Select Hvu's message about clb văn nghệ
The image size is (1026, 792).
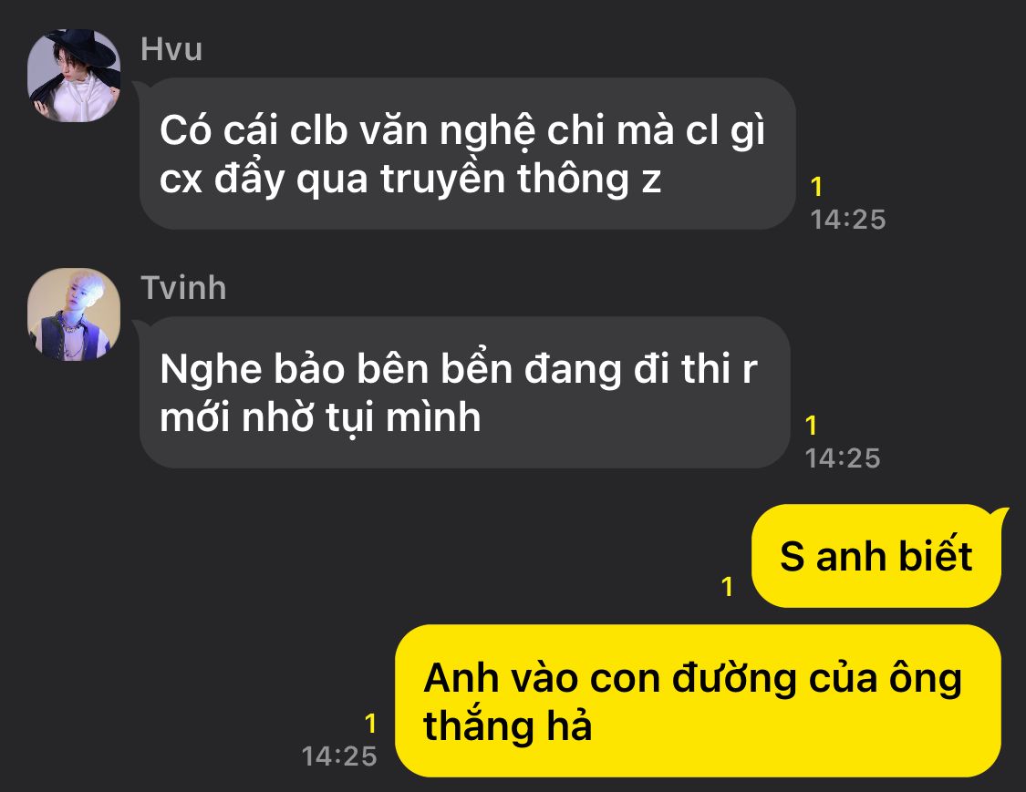467,154
